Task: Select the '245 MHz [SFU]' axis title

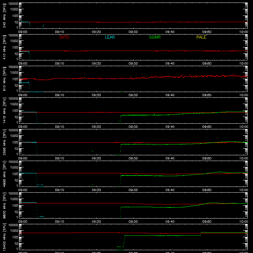Action: tap(4, 16)
